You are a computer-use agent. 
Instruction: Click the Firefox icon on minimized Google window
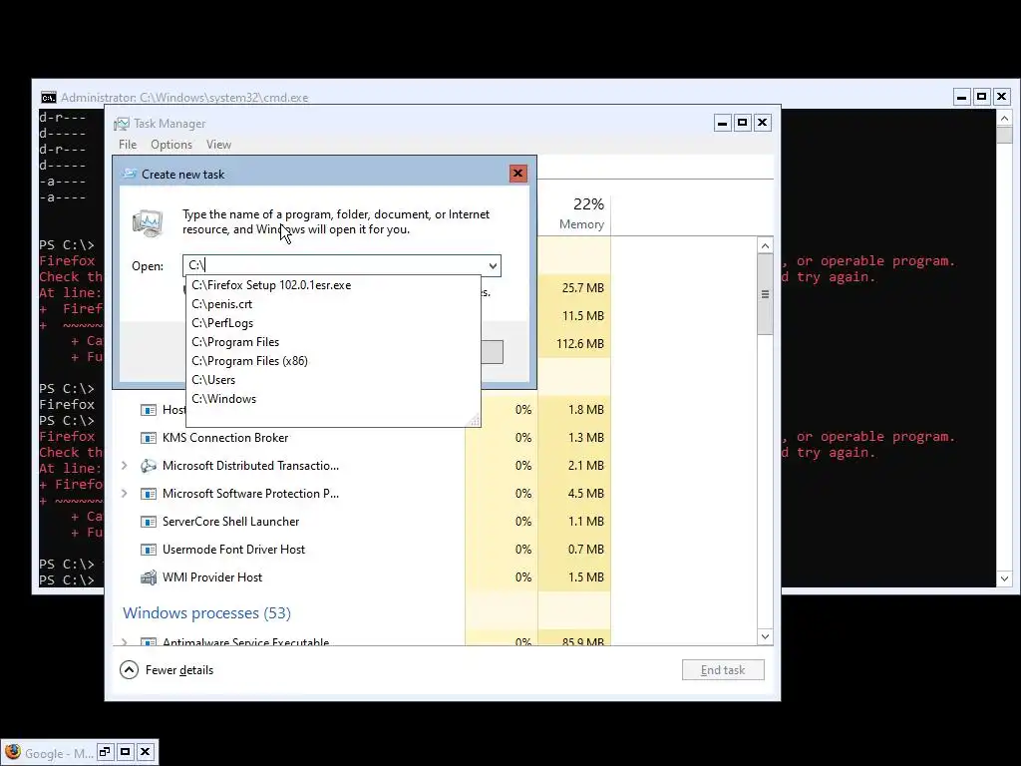point(12,752)
